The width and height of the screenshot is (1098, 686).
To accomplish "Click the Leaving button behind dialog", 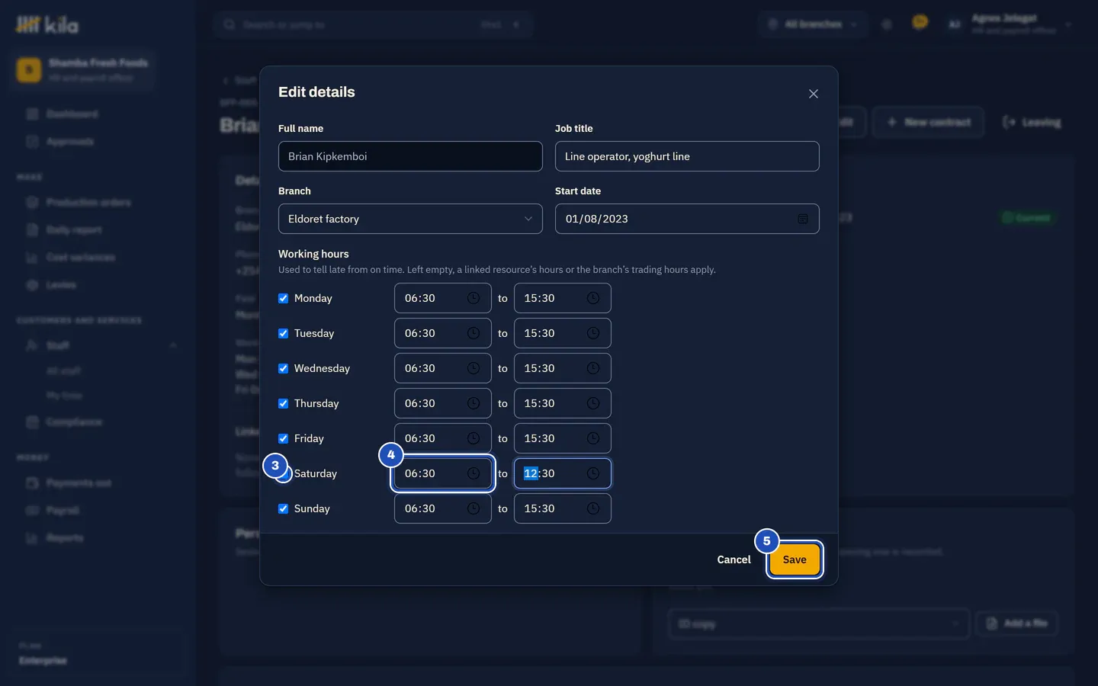I will click(1031, 122).
